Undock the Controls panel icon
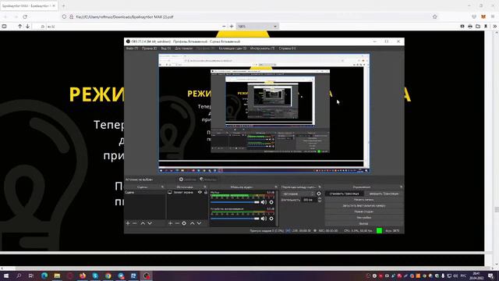Viewport: 499px width, 281px height. tap(401, 187)
